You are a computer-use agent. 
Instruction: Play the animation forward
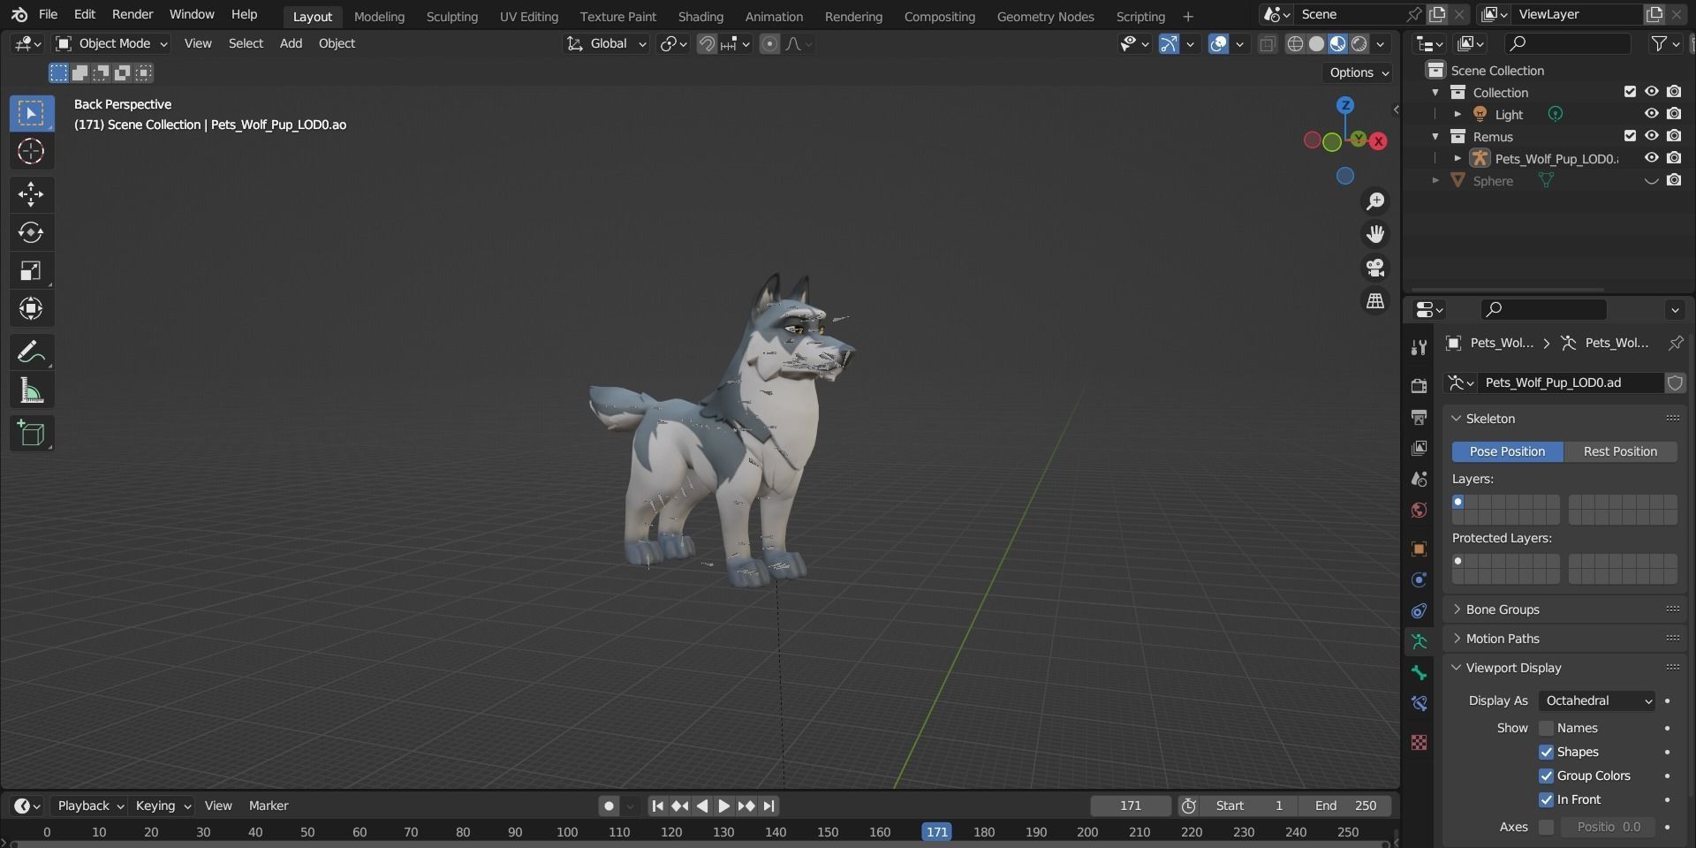pos(723,806)
